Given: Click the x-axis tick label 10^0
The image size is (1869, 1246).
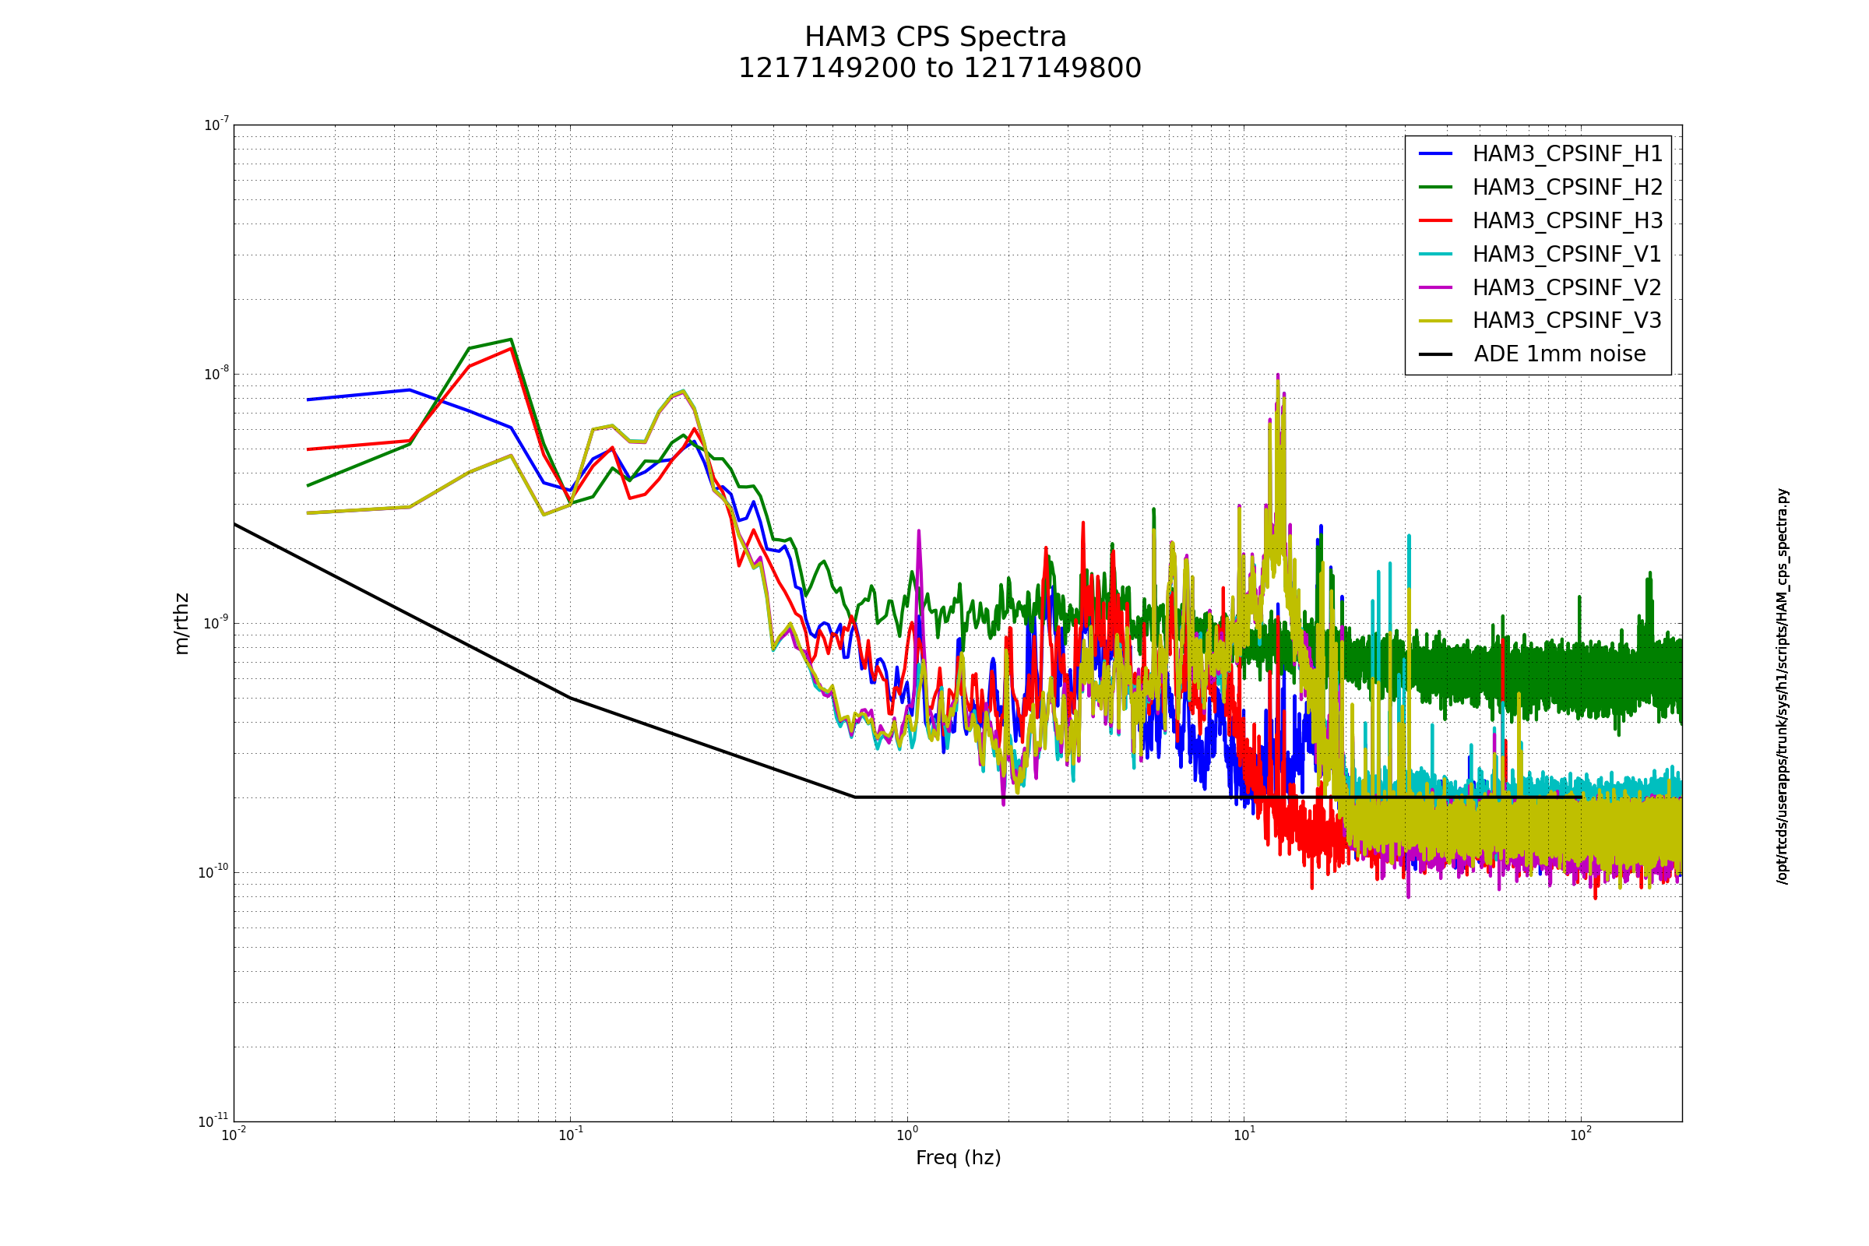Looking at the screenshot, I should click(x=907, y=1135).
